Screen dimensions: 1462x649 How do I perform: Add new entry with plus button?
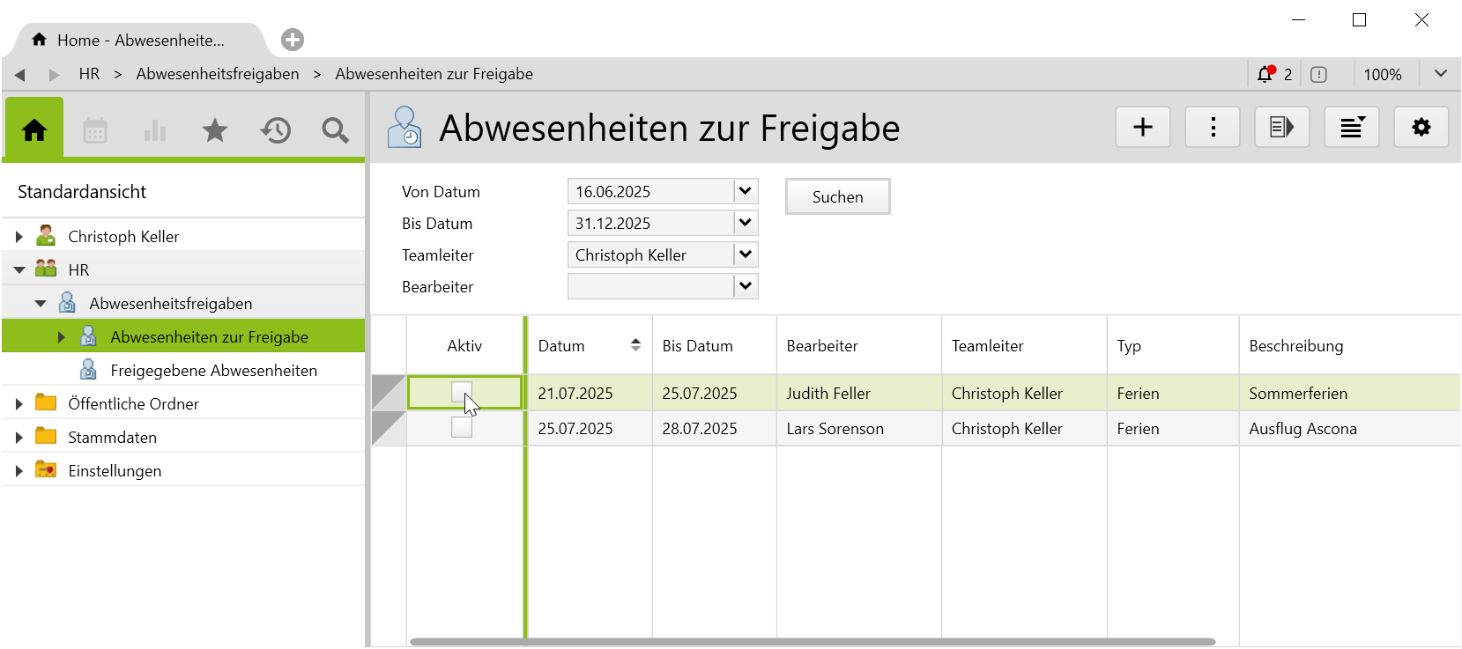(x=1143, y=128)
